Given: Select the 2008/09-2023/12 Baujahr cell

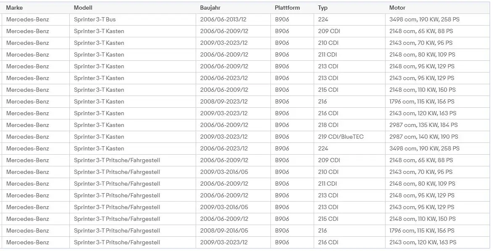Looking at the screenshot, I should pyautogui.click(x=224, y=101).
